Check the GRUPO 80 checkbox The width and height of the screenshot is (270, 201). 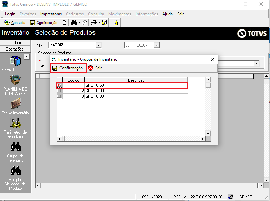tap(59, 91)
